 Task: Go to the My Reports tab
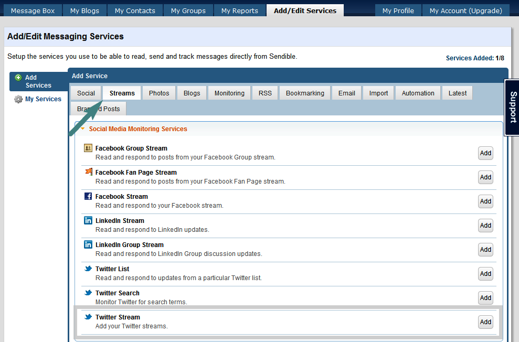[x=239, y=10]
